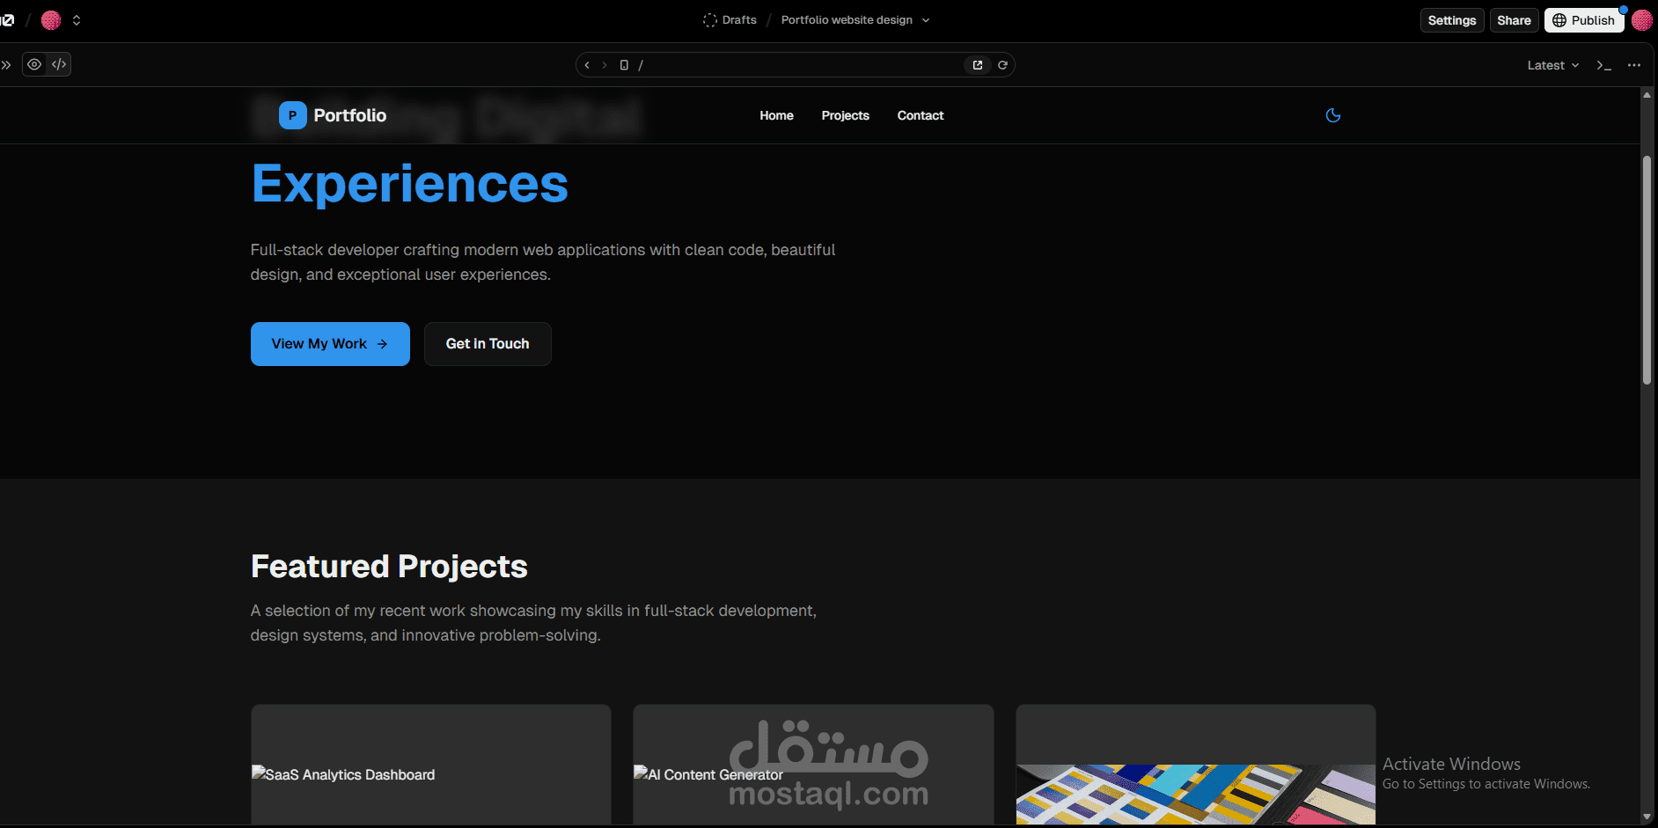Go to the Drafts breadcrumb
This screenshot has width=1658, height=828.
point(738,19)
